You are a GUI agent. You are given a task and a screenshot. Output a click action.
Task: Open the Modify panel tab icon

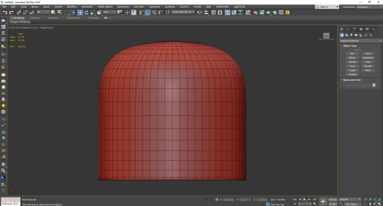tap(348, 29)
